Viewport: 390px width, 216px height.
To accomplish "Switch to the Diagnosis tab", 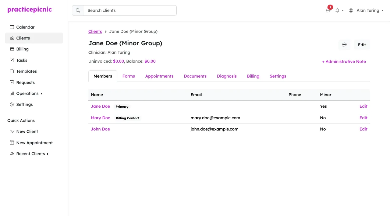I will (227, 76).
